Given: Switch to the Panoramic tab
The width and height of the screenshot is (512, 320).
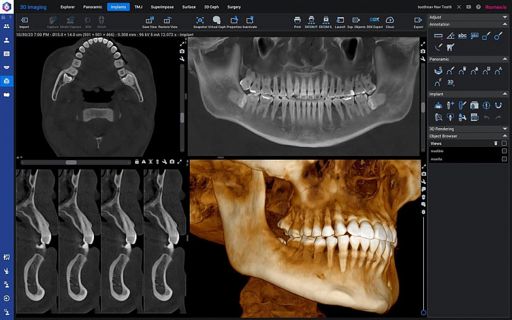Looking at the screenshot, I should click(x=93, y=7).
